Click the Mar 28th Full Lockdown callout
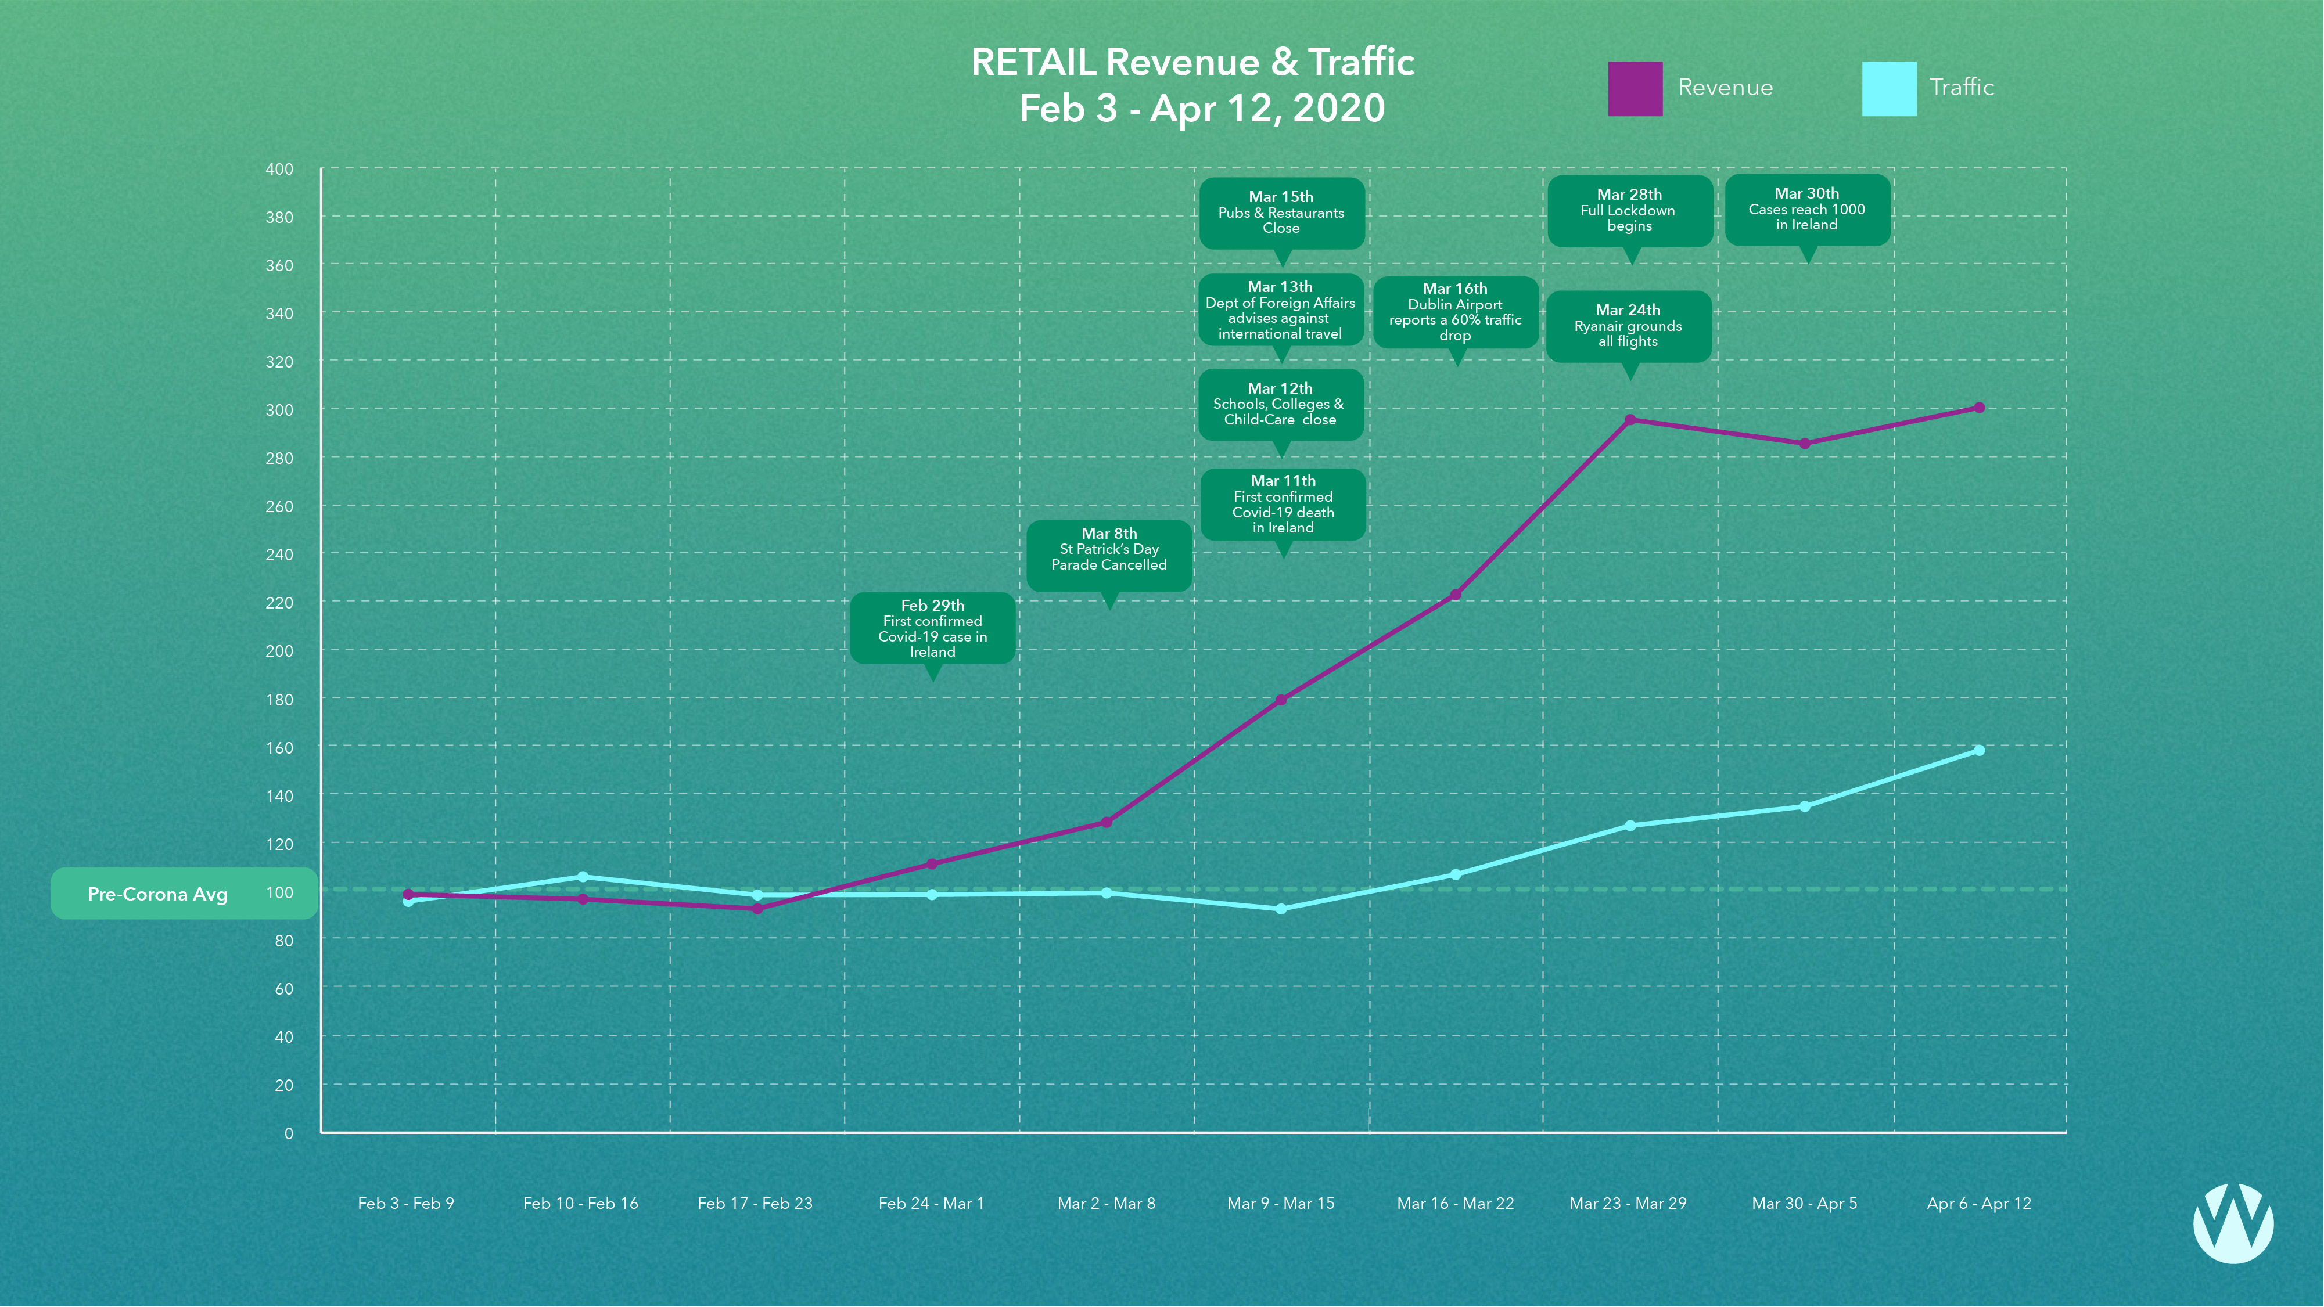2324x1307 pixels. (x=1629, y=210)
